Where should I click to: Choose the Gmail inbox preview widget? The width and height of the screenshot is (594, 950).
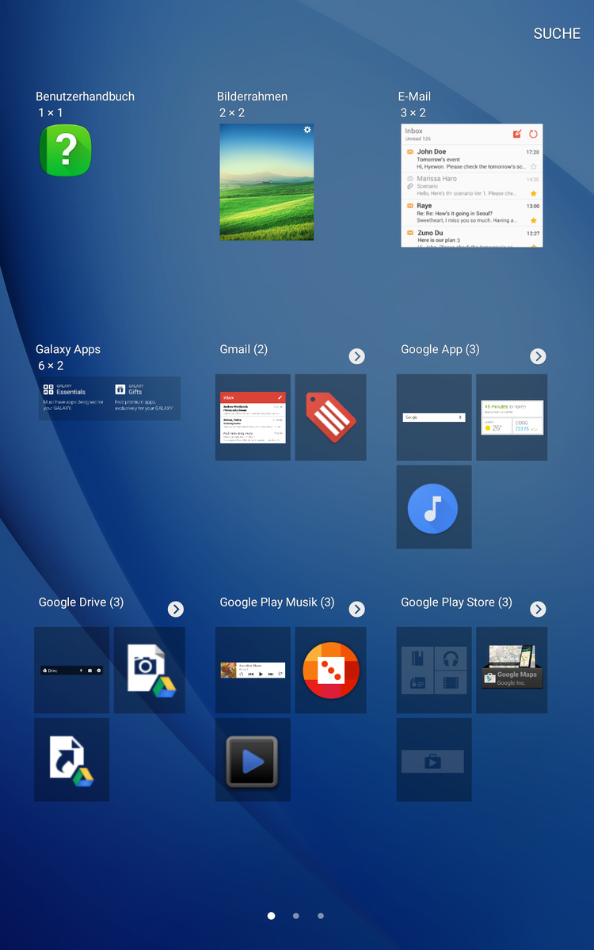tap(253, 417)
